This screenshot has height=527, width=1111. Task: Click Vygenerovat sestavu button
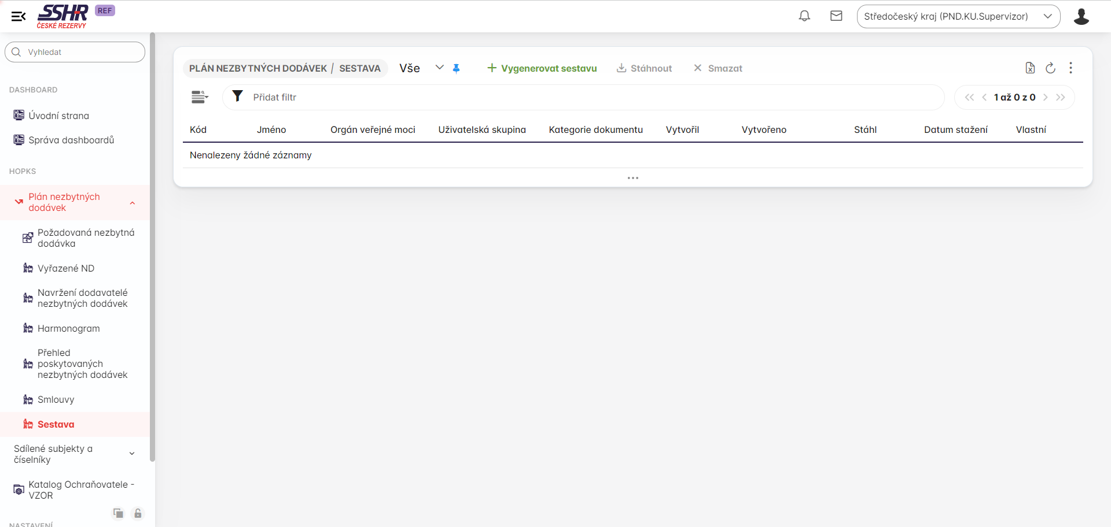point(542,68)
